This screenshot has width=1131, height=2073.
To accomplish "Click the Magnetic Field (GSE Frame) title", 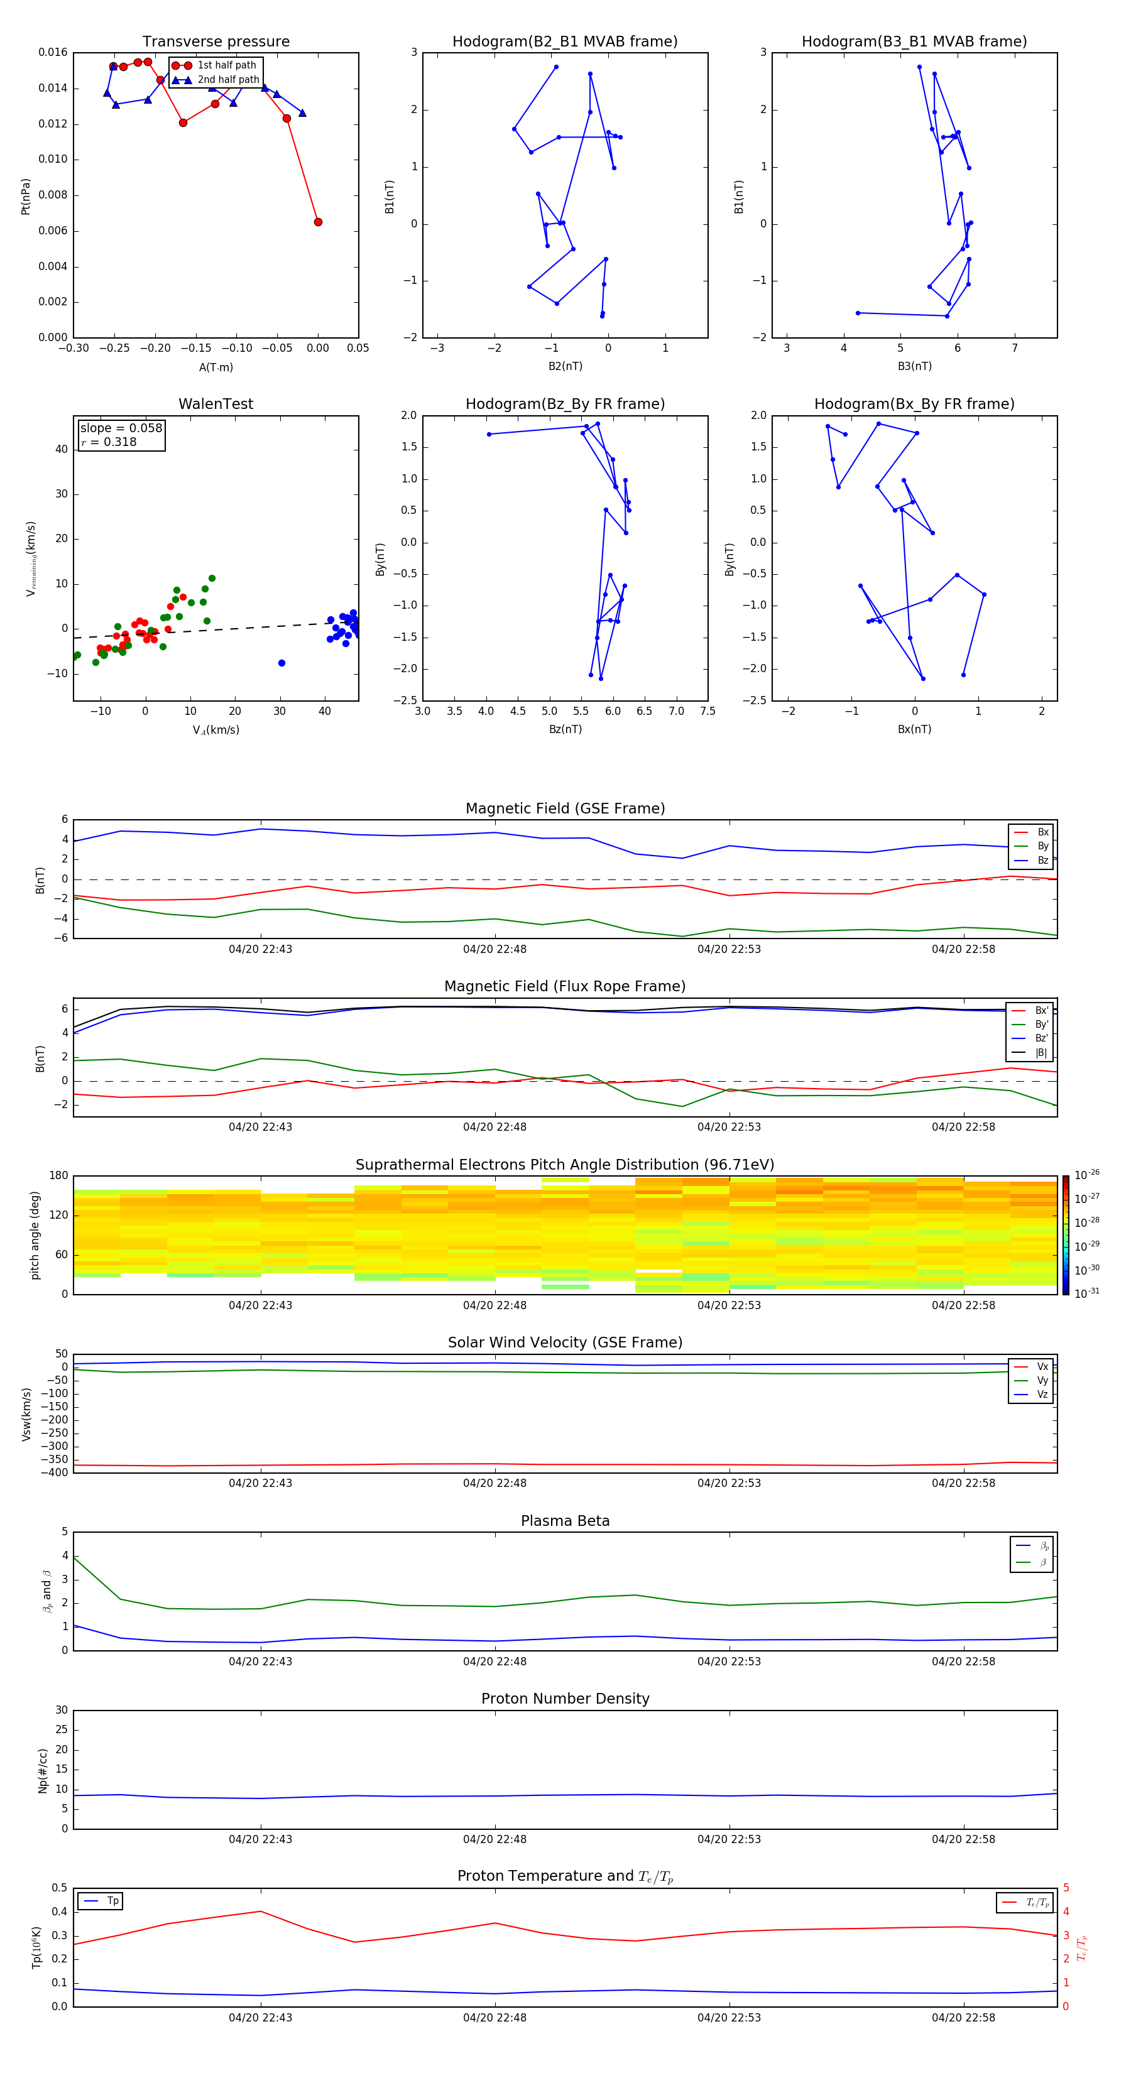I will 565,808.
